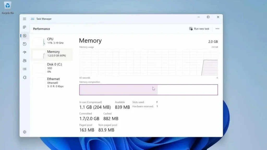The width and height of the screenshot is (267, 150).
Task: Expand the three-dot more options menu
Action: coord(217,29)
